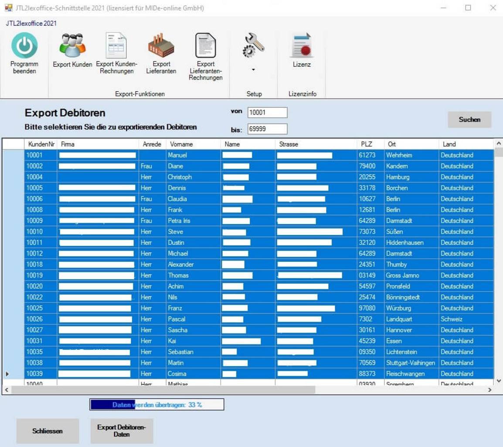Open the Export Kunden function
Screen dimensions: 503x447
click(72, 45)
